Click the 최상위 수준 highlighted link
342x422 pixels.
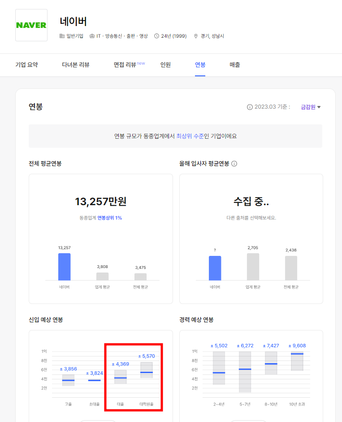coord(190,136)
